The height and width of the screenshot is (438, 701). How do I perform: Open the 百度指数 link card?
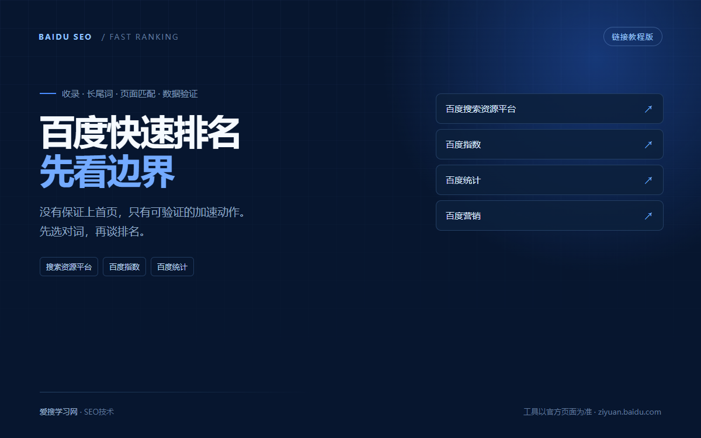550,144
